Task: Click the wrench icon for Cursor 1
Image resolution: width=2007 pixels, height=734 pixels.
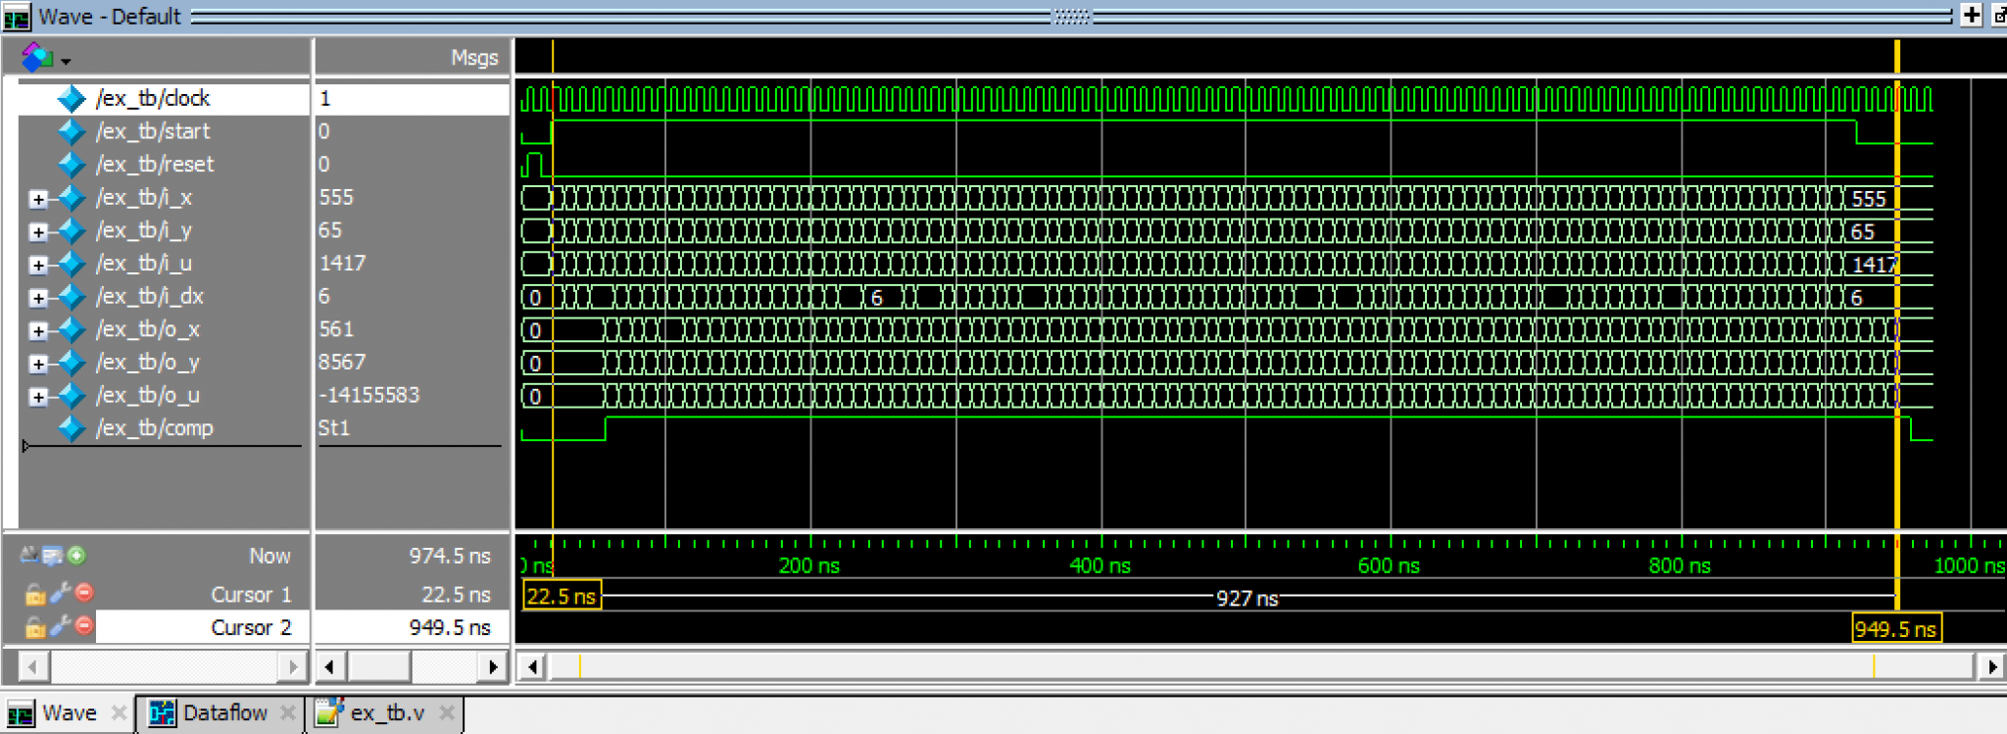Action: coord(61,593)
